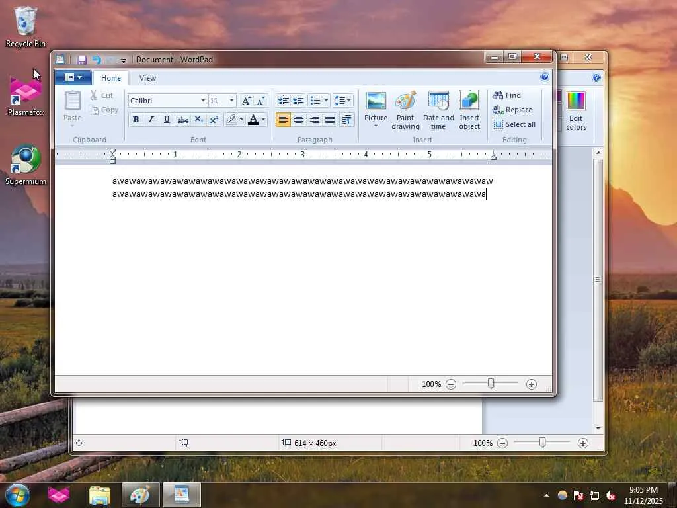Zoom out in the Paint window
This screenshot has width=677, height=508.
point(502,443)
